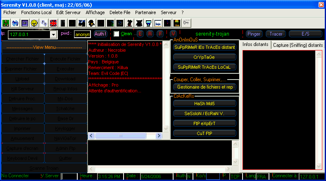
Task: Toggle the Clean checkbox
Action: 117,34
